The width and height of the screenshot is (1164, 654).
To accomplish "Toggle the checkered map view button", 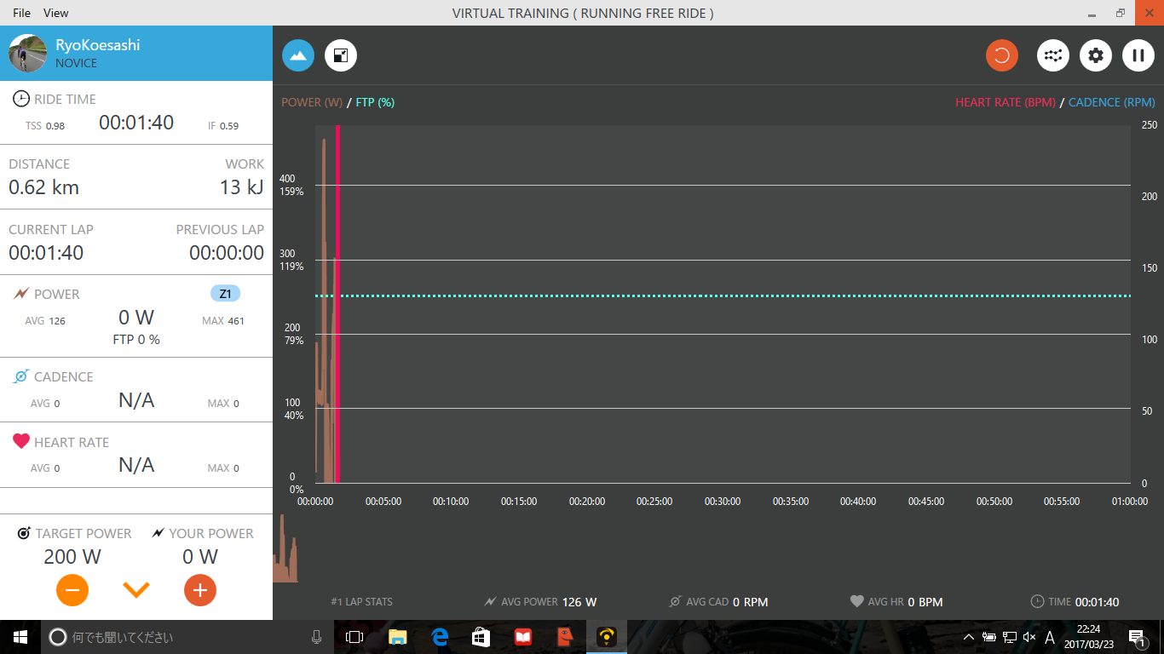I will point(341,56).
